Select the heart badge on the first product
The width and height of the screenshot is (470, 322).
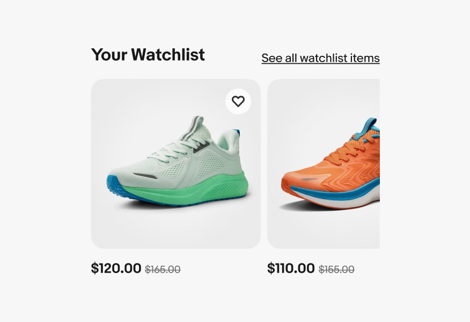coord(238,101)
